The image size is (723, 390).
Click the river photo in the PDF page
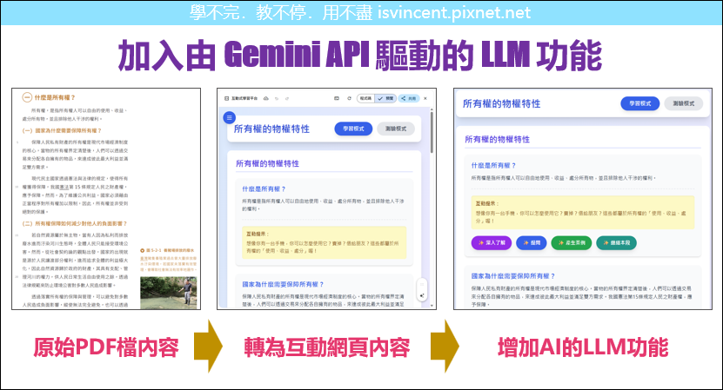(x=168, y=293)
